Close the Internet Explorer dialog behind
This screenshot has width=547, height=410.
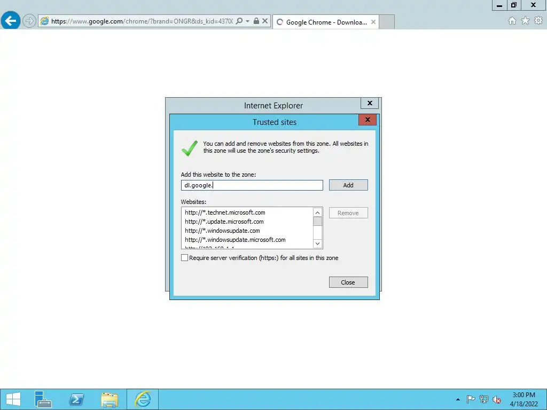(x=370, y=103)
